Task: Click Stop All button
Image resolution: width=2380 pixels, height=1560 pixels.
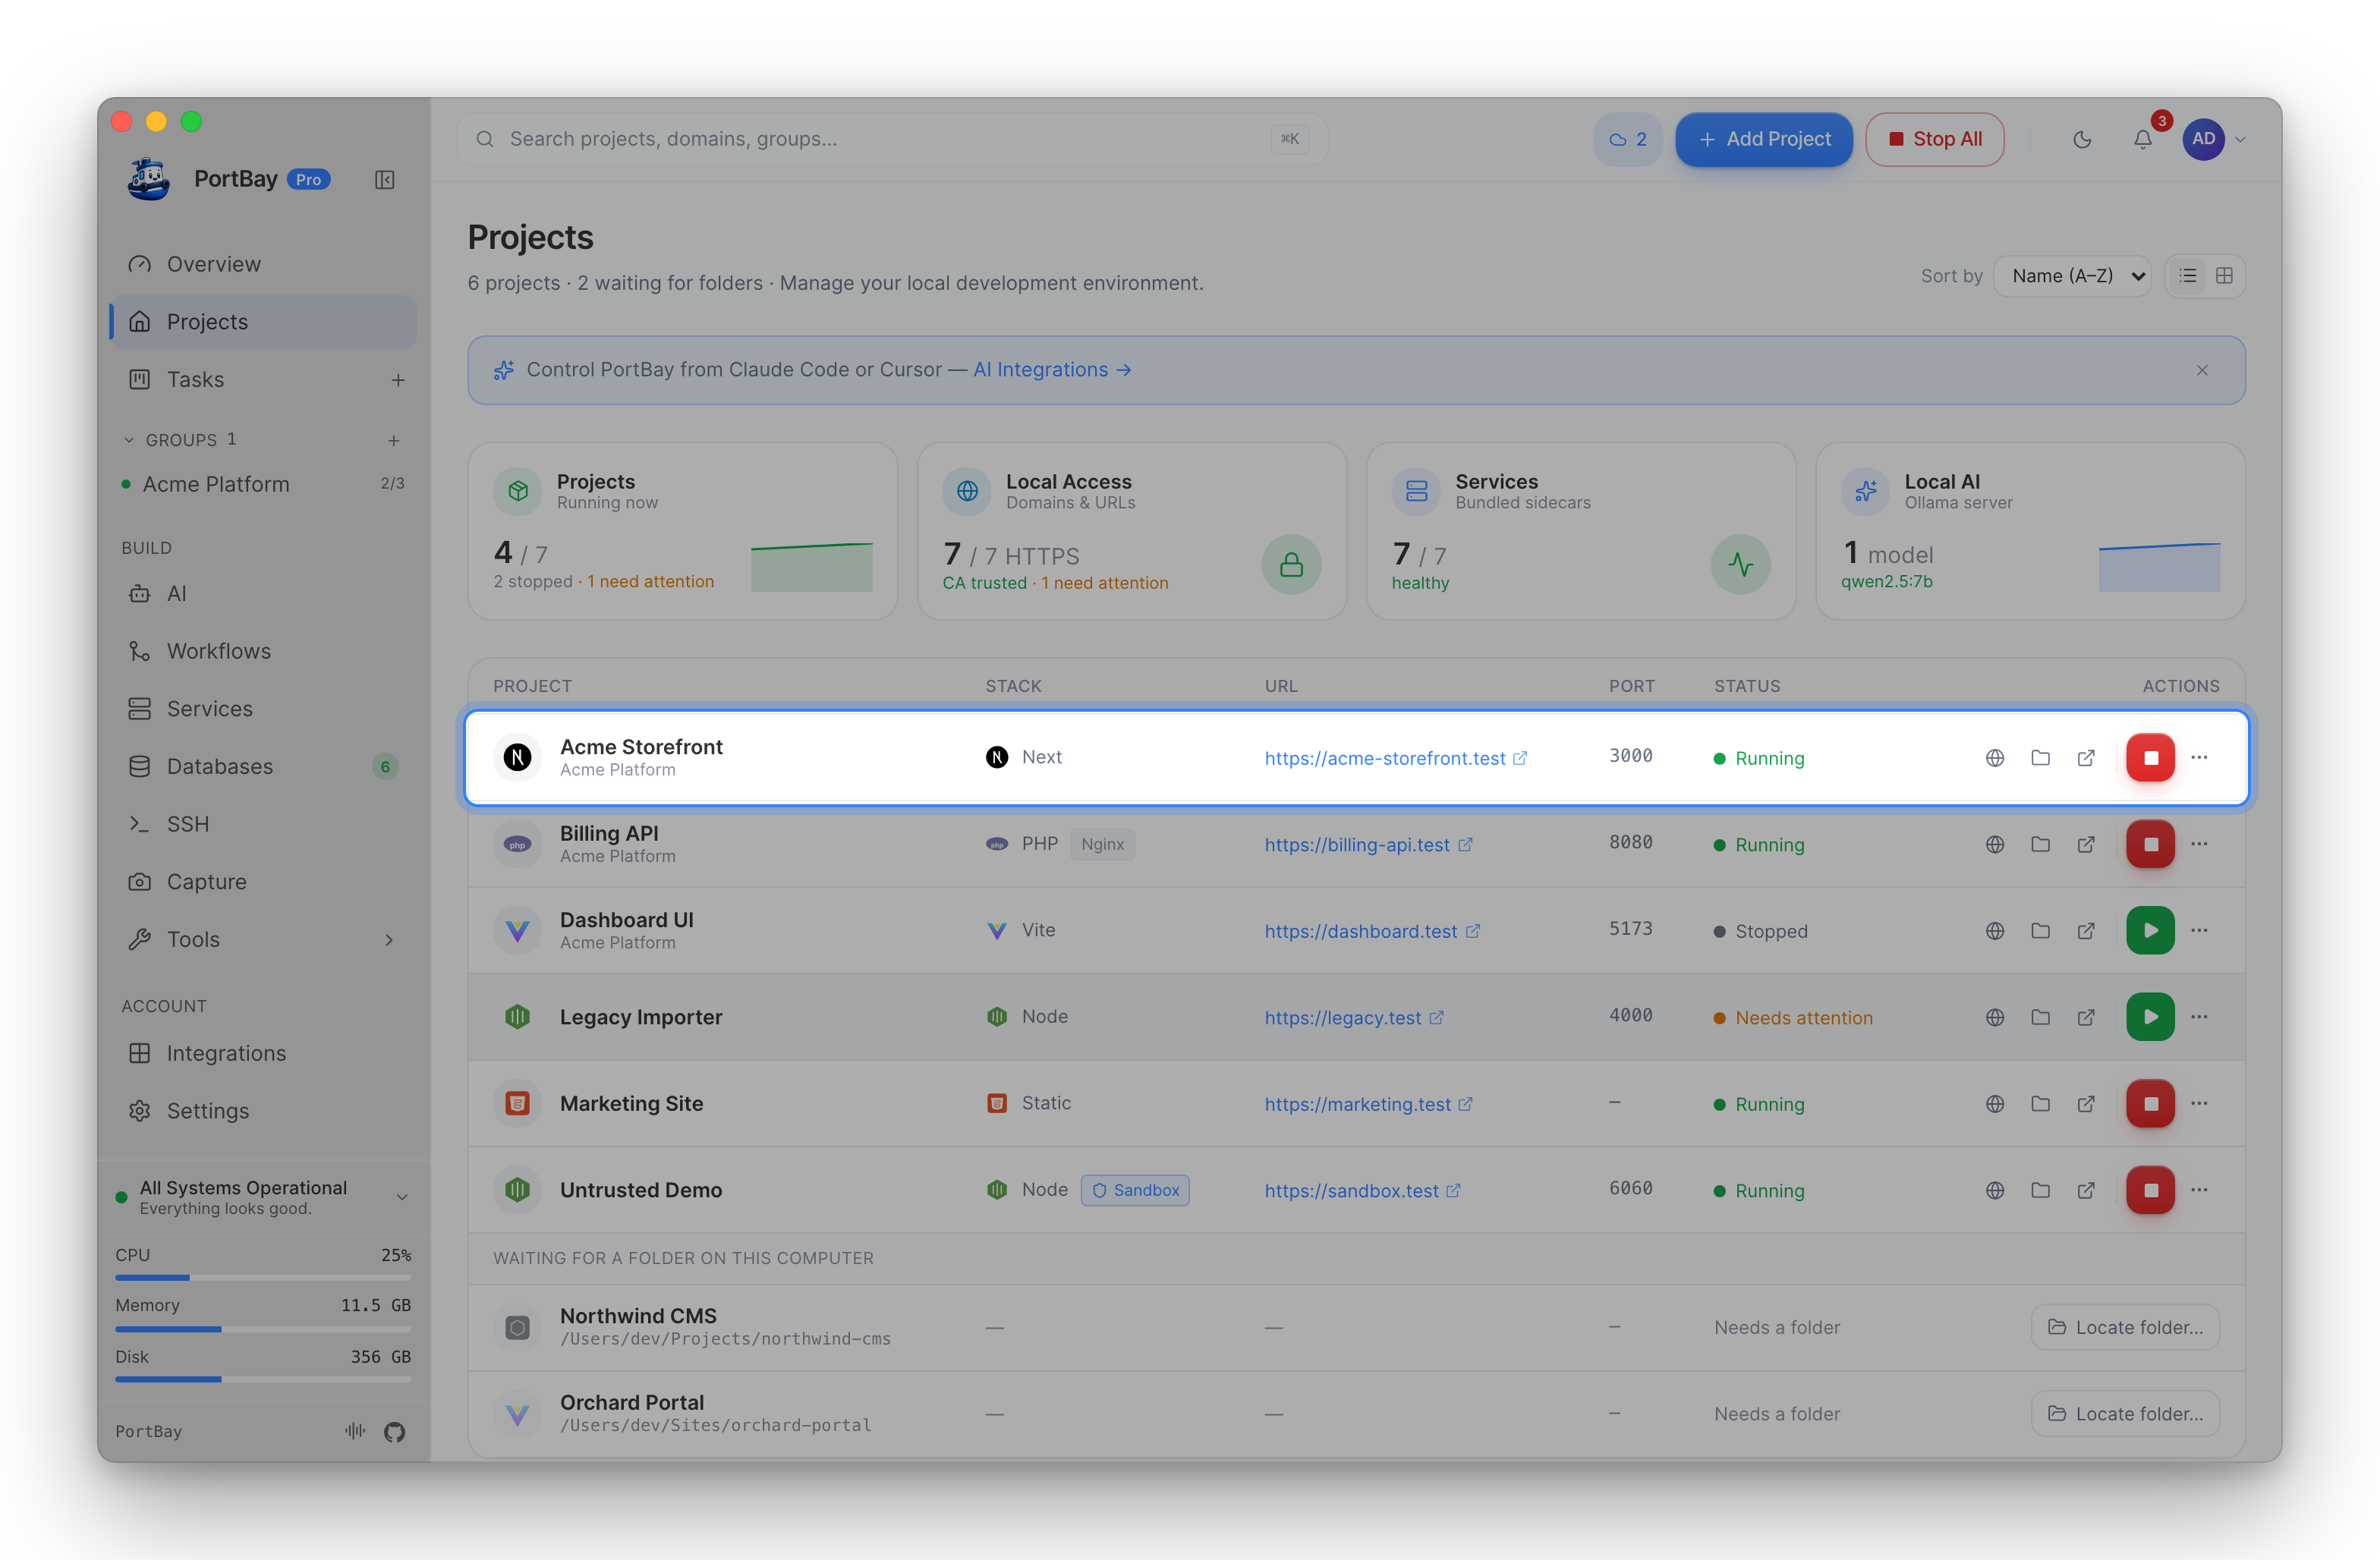Action: click(1934, 139)
